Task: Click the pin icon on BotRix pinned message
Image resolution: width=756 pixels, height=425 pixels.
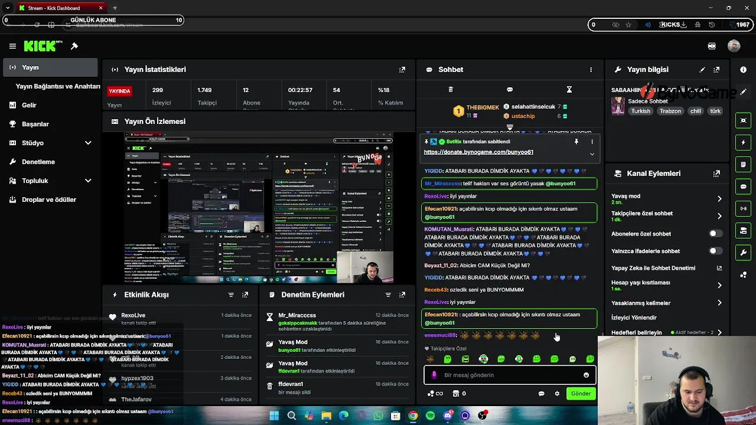Action: point(576,142)
